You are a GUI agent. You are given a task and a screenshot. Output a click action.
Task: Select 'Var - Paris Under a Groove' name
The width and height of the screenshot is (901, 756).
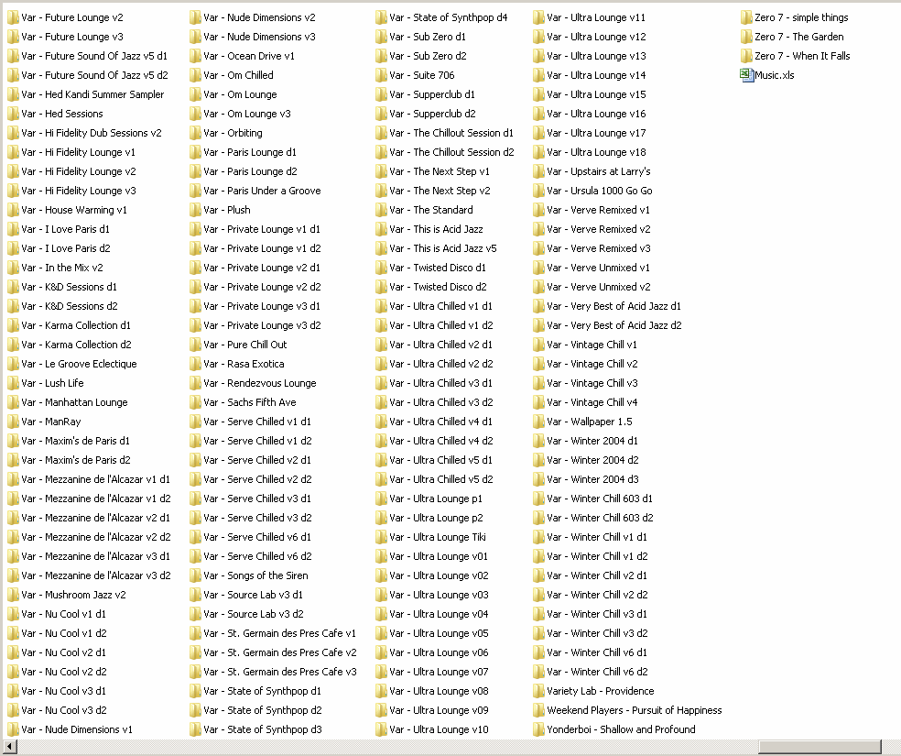coord(262,191)
